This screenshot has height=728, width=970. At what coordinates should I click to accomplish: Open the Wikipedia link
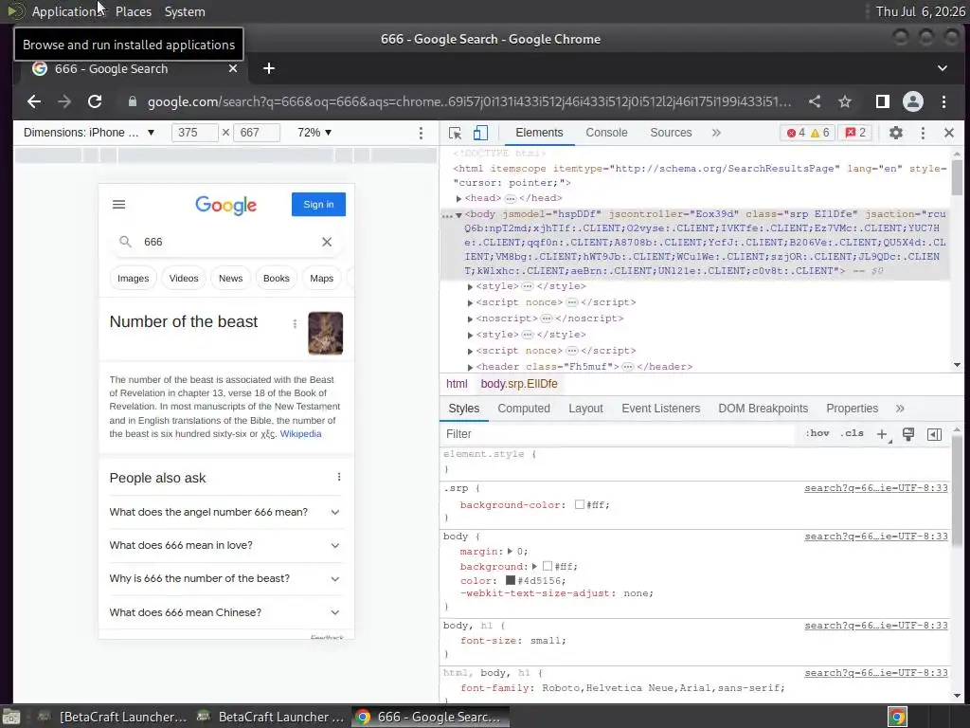click(x=300, y=434)
